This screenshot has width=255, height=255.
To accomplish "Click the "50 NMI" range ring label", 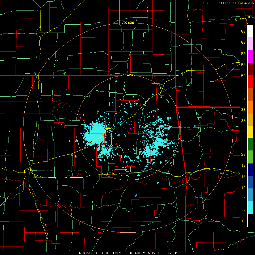I will coord(128,75).
